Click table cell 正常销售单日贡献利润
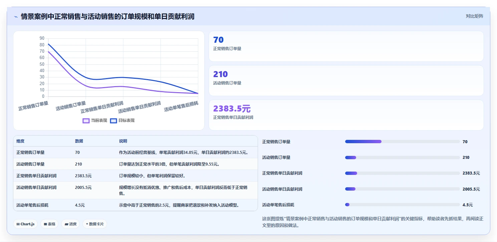Screen dimensions: 497x242 36,176
